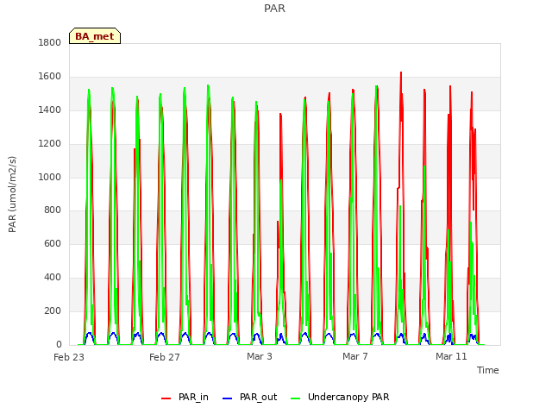Click the red PAR_in legend swatch
Screen dimensions: 552x414
(x=166, y=398)
